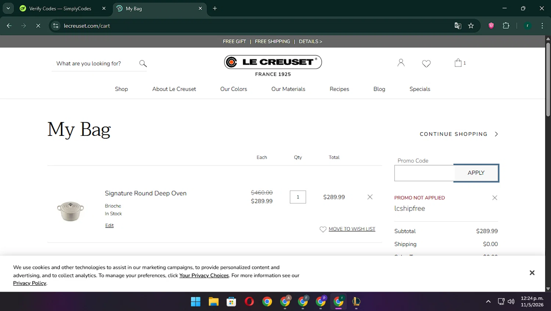Open Our Materials menu
The width and height of the screenshot is (551, 311).
(x=288, y=89)
